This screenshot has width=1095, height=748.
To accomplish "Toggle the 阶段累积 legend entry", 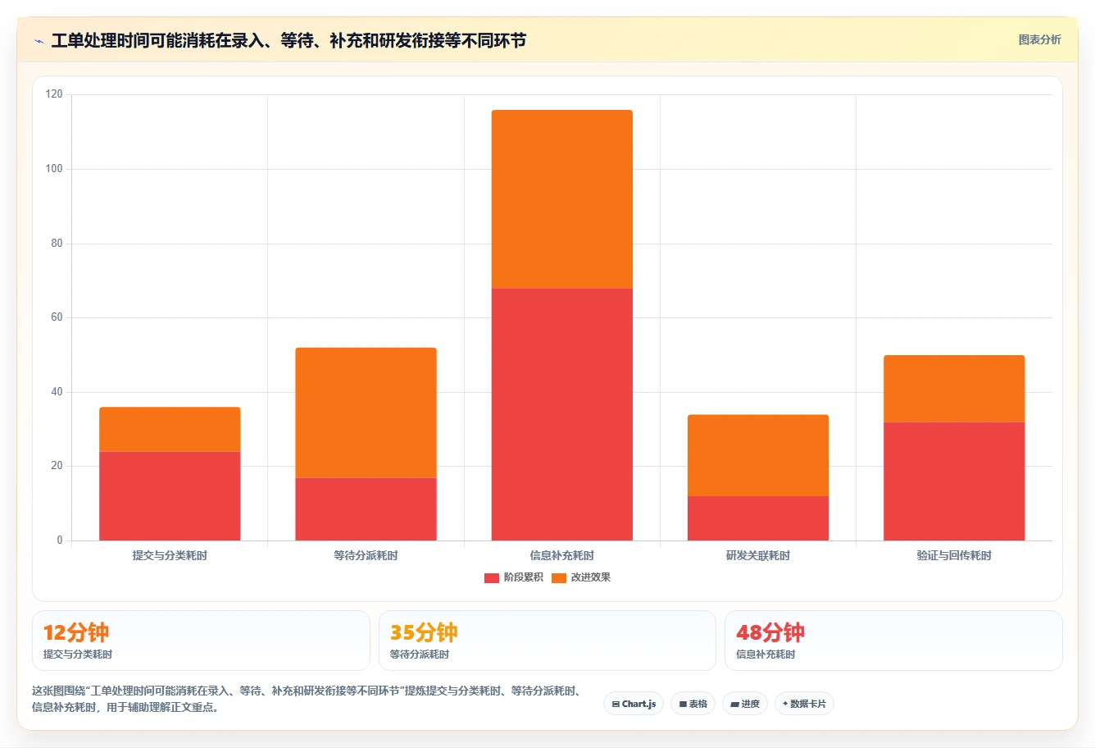I will click(514, 577).
